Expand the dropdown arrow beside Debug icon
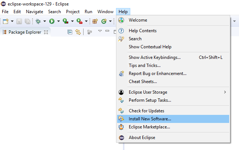The height and width of the screenshot is (150, 239). pyautogui.click(x=44, y=21)
